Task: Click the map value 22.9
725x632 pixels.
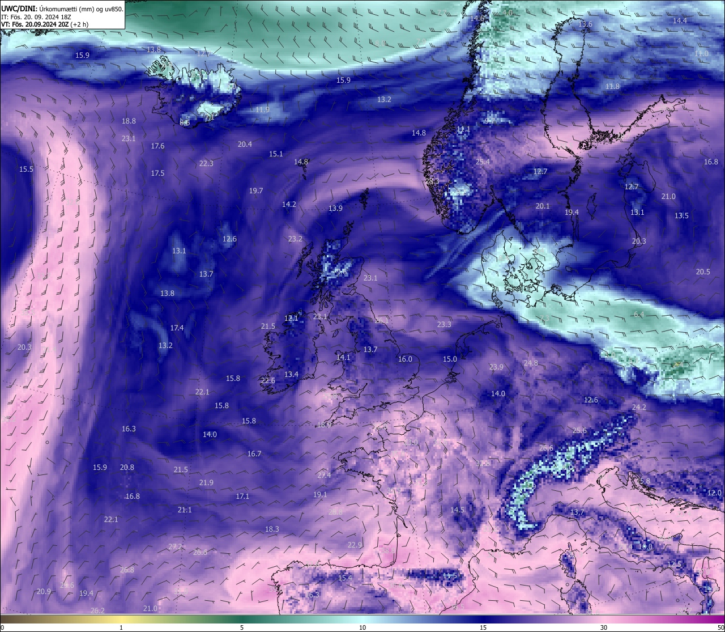Action: (355, 545)
